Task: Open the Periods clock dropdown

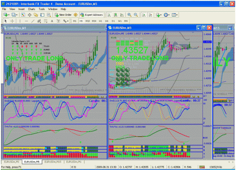Action: pyautogui.click(x=167, y=15)
